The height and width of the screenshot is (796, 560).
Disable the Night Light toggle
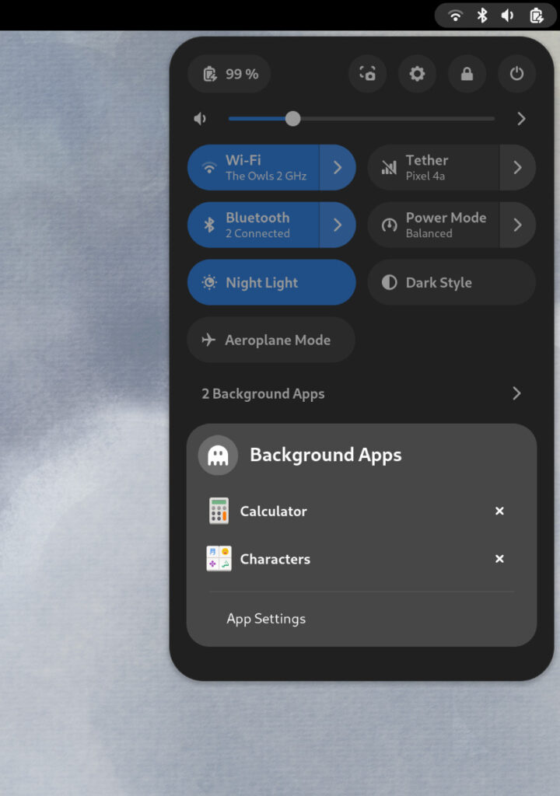point(271,283)
